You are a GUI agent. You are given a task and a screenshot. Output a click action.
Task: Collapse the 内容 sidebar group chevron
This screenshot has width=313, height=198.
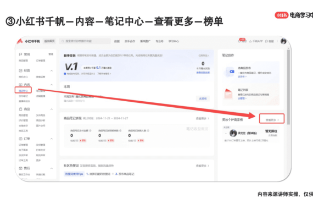click(x=52, y=85)
